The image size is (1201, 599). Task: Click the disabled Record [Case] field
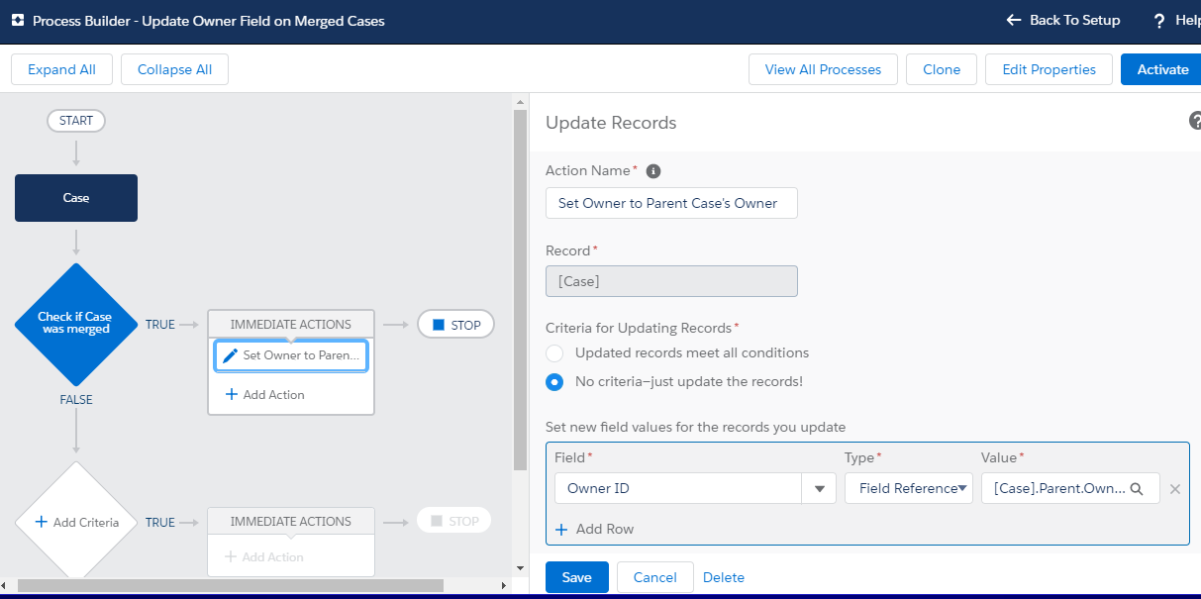(x=671, y=281)
